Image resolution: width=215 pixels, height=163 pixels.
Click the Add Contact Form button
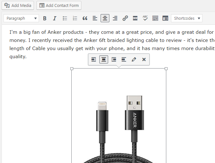[59, 5]
